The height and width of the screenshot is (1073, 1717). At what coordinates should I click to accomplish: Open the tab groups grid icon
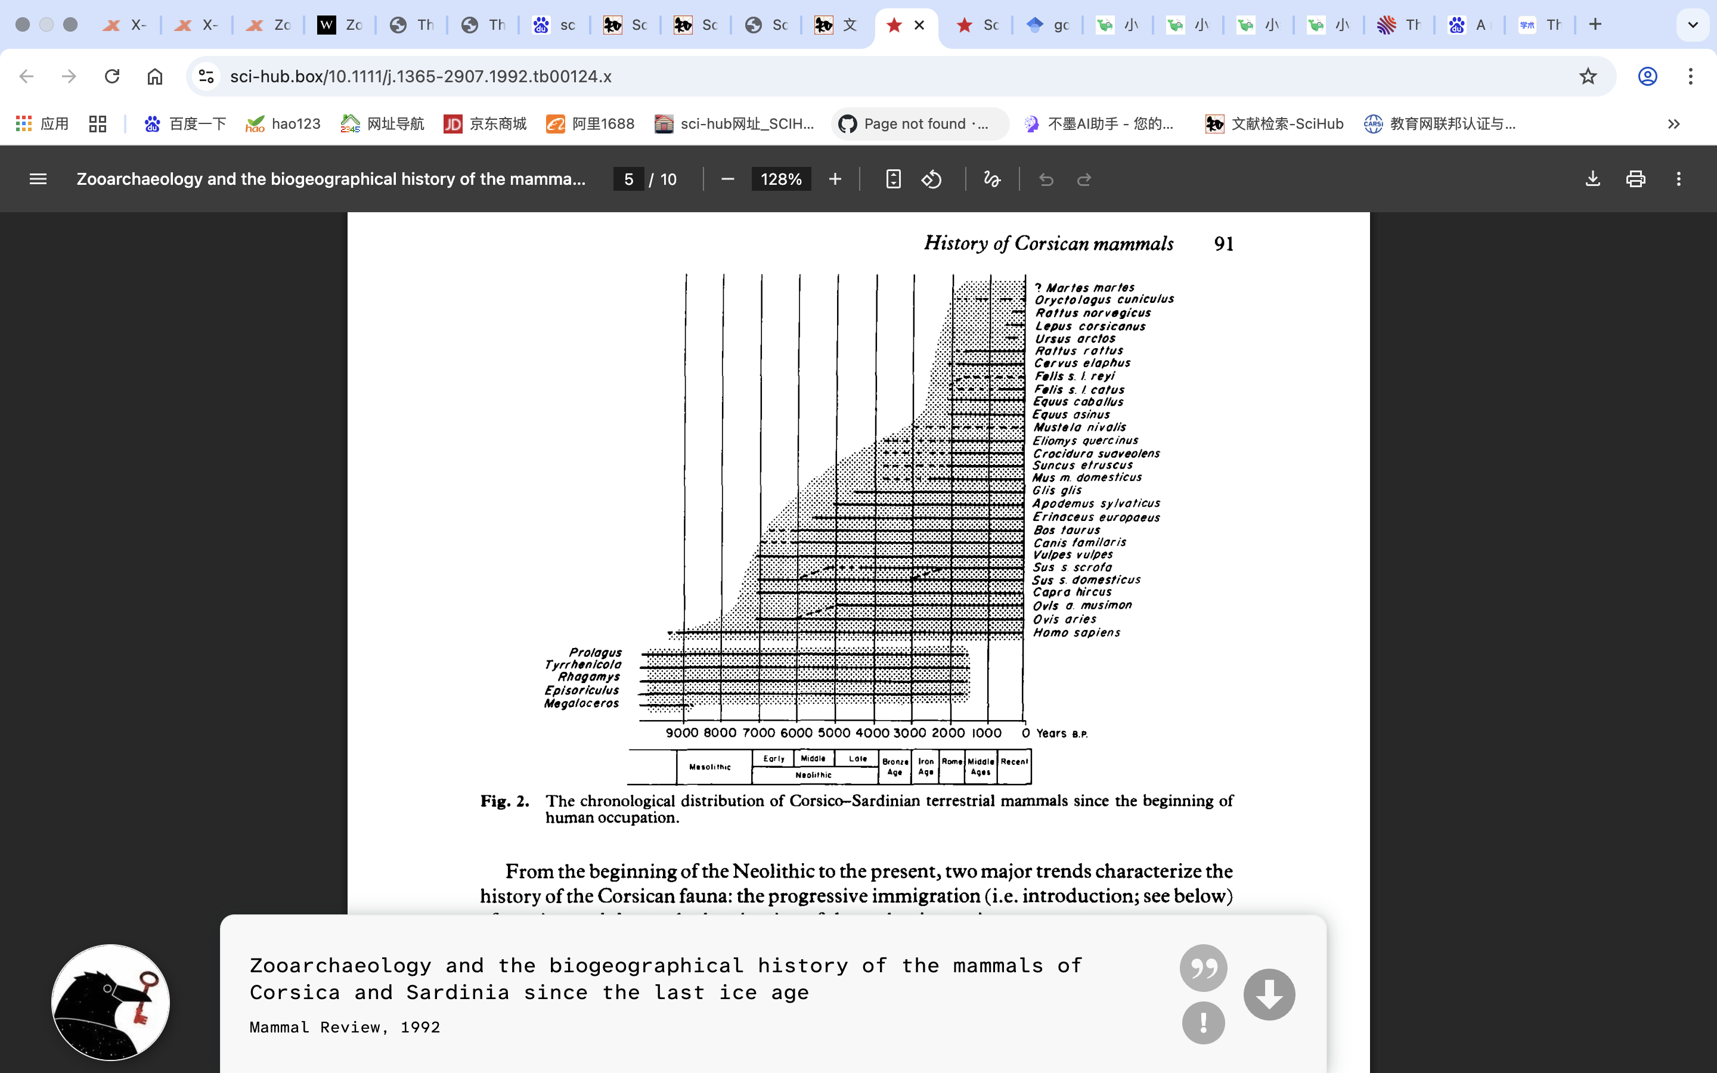click(x=98, y=124)
